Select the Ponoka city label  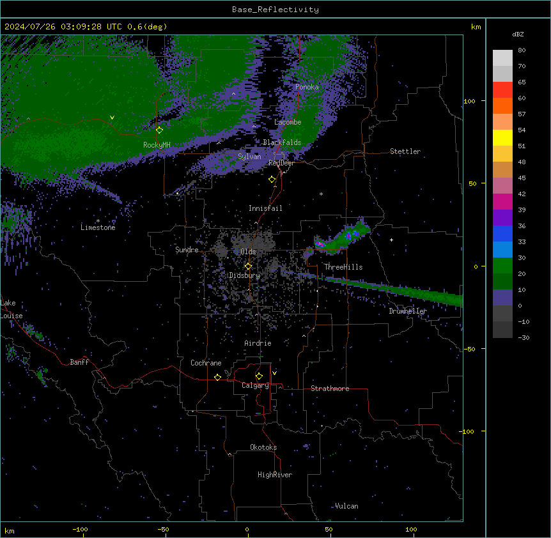(x=307, y=87)
